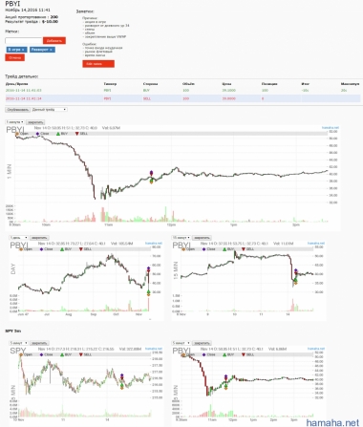Click the Open legend marker on 1 MIN chart

(x=17, y=134)
